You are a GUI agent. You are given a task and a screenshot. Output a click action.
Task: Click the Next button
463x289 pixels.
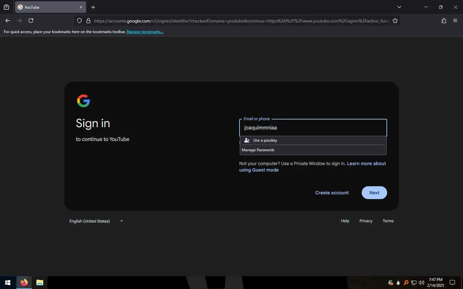(374, 193)
